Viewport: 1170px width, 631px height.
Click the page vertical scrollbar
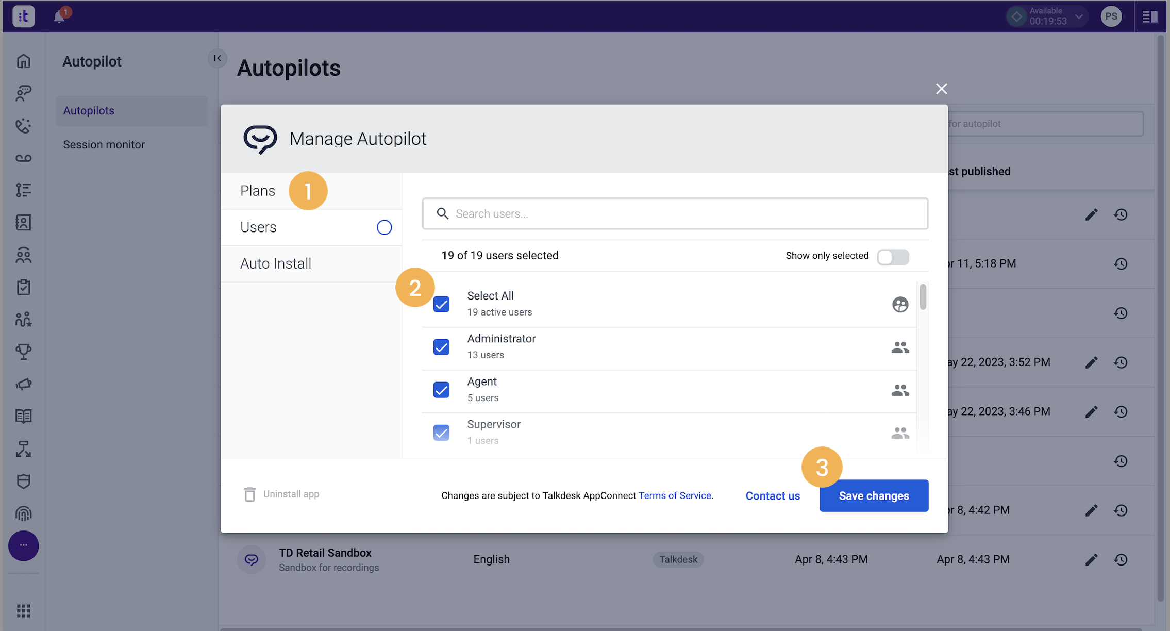point(1161,318)
